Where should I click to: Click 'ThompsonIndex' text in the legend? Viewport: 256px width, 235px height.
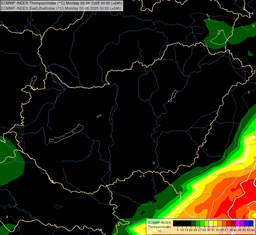pyautogui.click(x=159, y=227)
